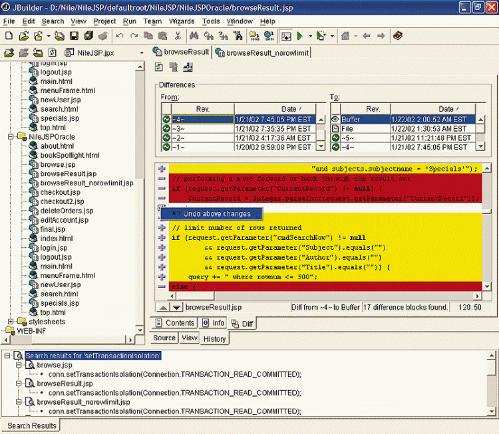Image resolution: width=499 pixels, height=434 pixels.
Task: Click the Cut scissors icon
Action: (x=178, y=36)
